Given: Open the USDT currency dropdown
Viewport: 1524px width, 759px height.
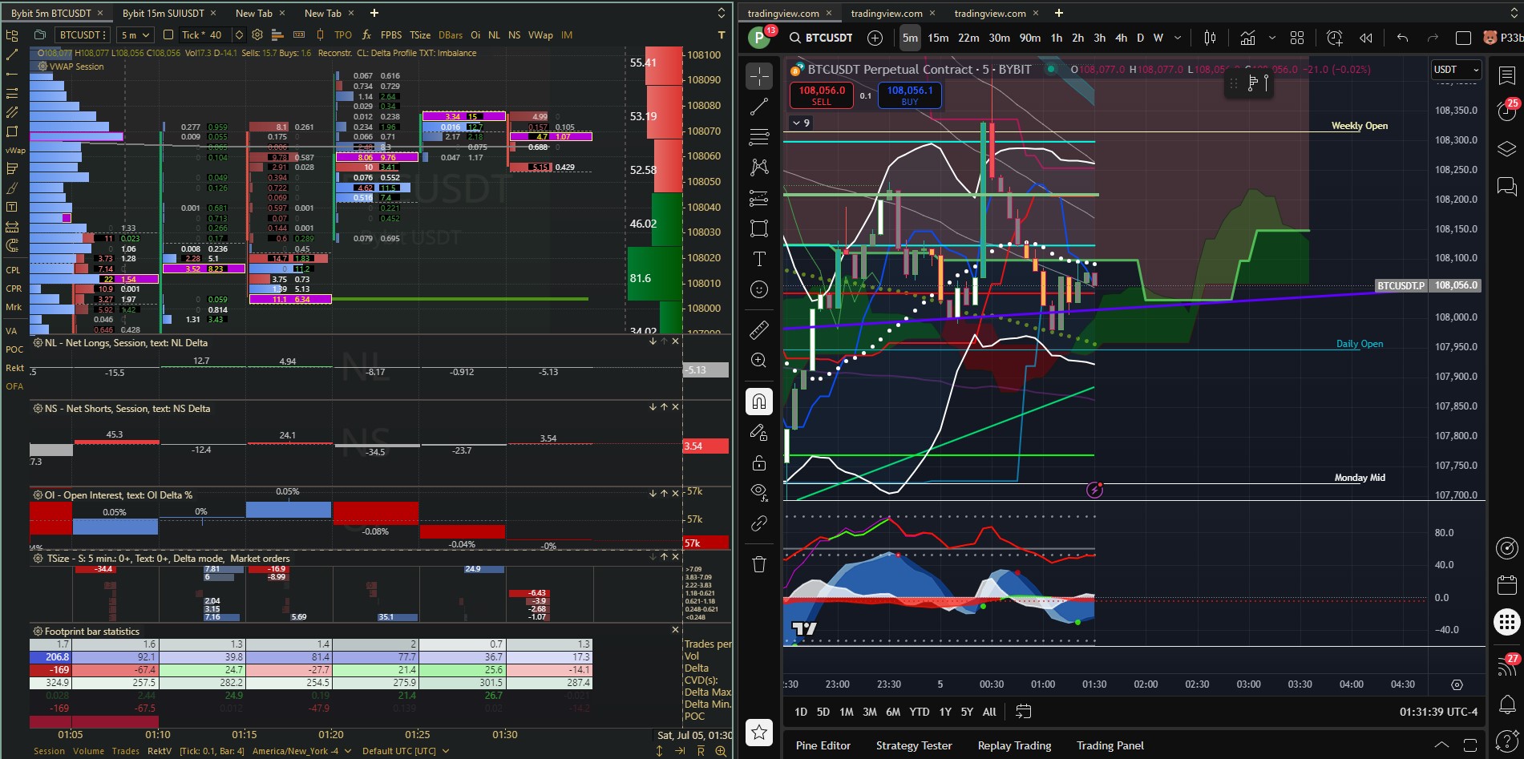Looking at the screenshot, I should pyautogui.click(x=1456, y=70).
